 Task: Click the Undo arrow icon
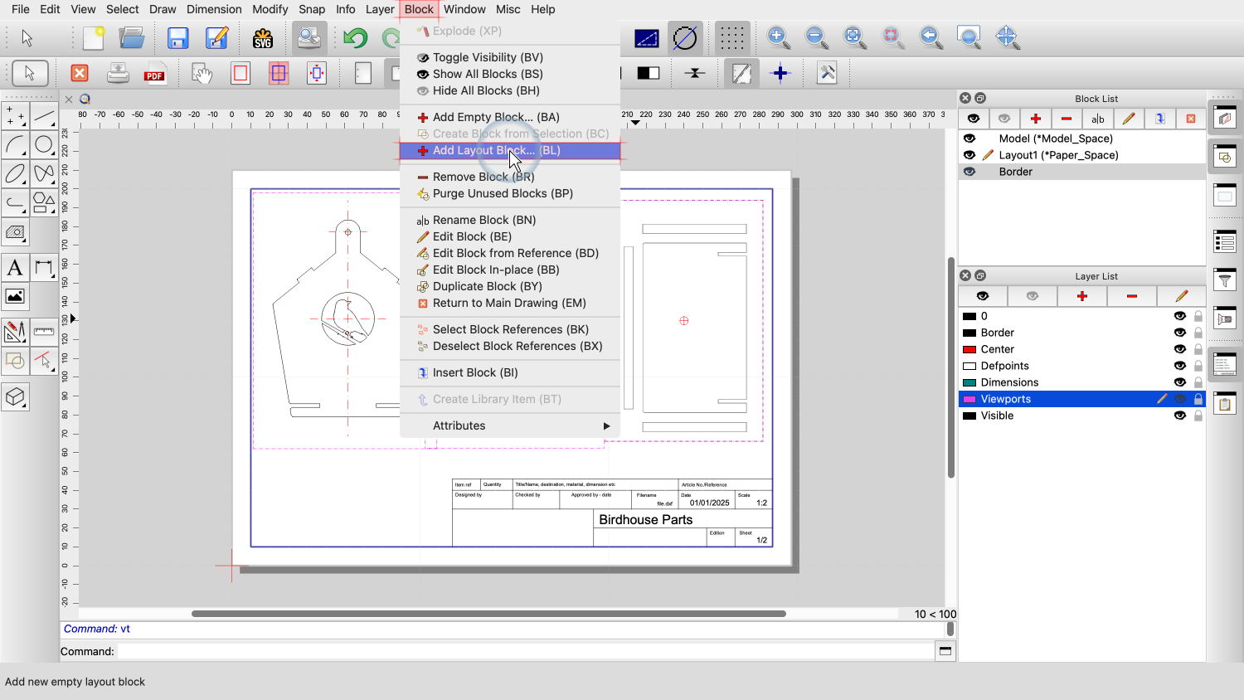click(355, 38)
